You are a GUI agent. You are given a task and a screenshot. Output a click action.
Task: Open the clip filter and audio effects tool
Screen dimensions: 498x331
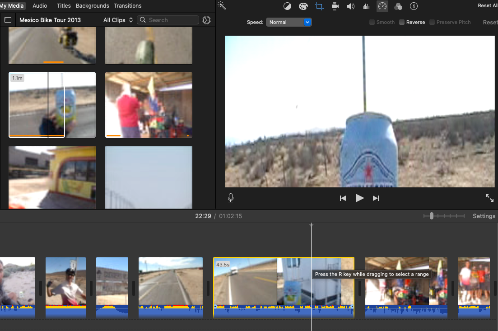[398, 6]
